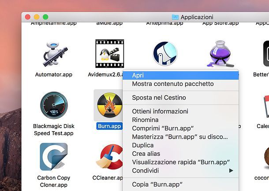Click the Carbon Copy Cloner.app label
This screenshot has width=269, height=191.
[x=54, y=181]
